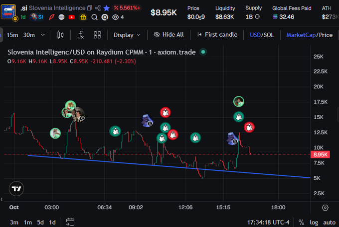Open the SI superman avatar badge
Viewport: 339px width, 227px height.
37,17
